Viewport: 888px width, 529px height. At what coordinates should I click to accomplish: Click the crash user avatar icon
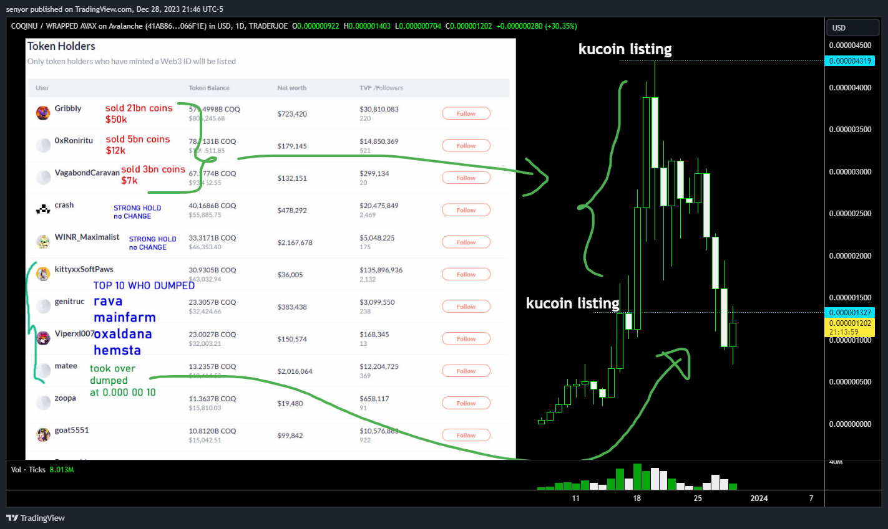pyautogui.click(x=43, y=209)
